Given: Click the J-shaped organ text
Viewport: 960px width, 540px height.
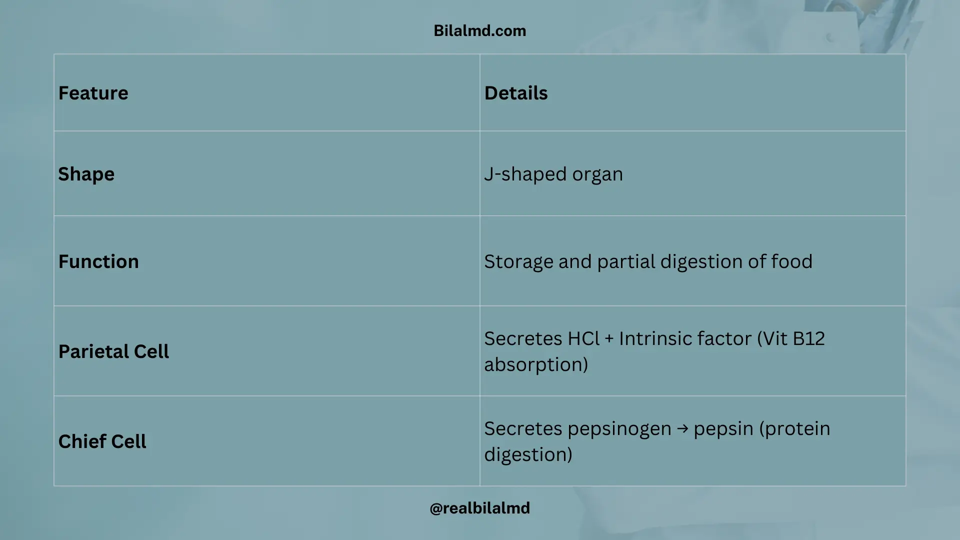Looking at the screenshot, I should tap(553, 174).
